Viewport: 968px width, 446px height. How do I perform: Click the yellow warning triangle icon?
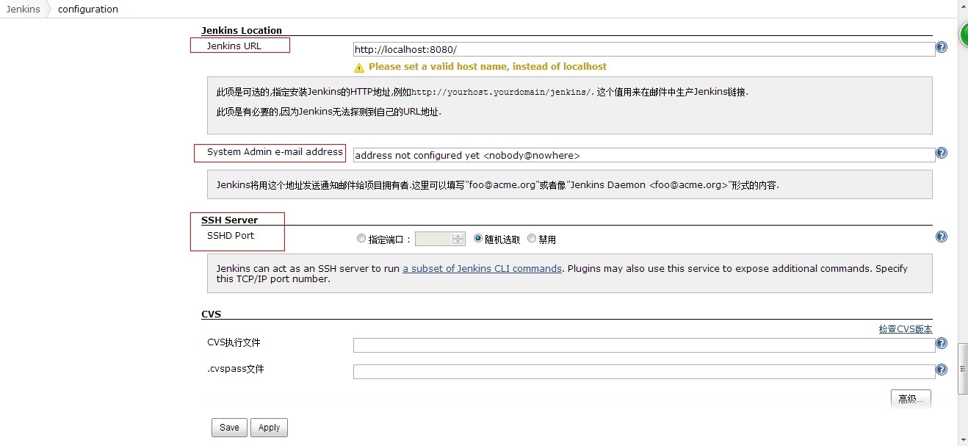point(359,68)
